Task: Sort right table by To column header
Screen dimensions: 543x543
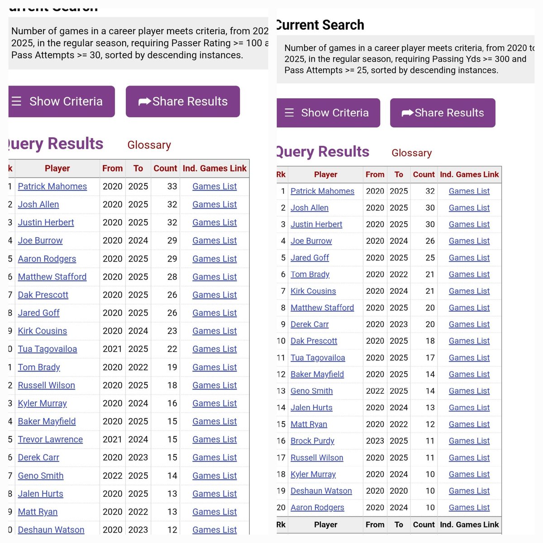Action: pos(399,174)
